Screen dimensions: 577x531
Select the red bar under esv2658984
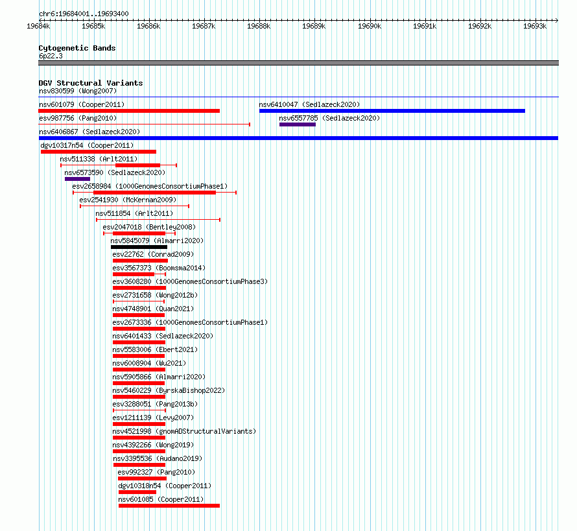[154, 193]
